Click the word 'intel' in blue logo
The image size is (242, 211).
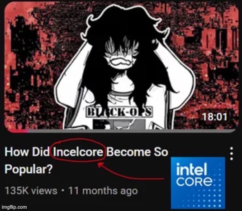pos(191,169)
